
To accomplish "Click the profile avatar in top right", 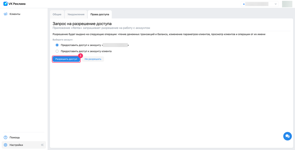I will [287, 4].
